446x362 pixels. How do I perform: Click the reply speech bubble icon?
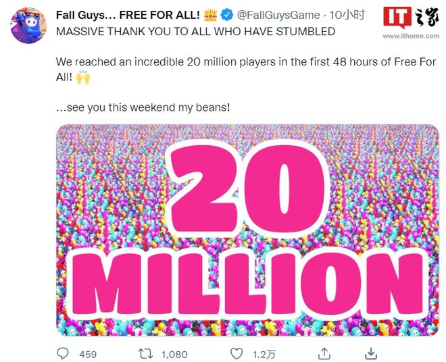click(63, 353)
